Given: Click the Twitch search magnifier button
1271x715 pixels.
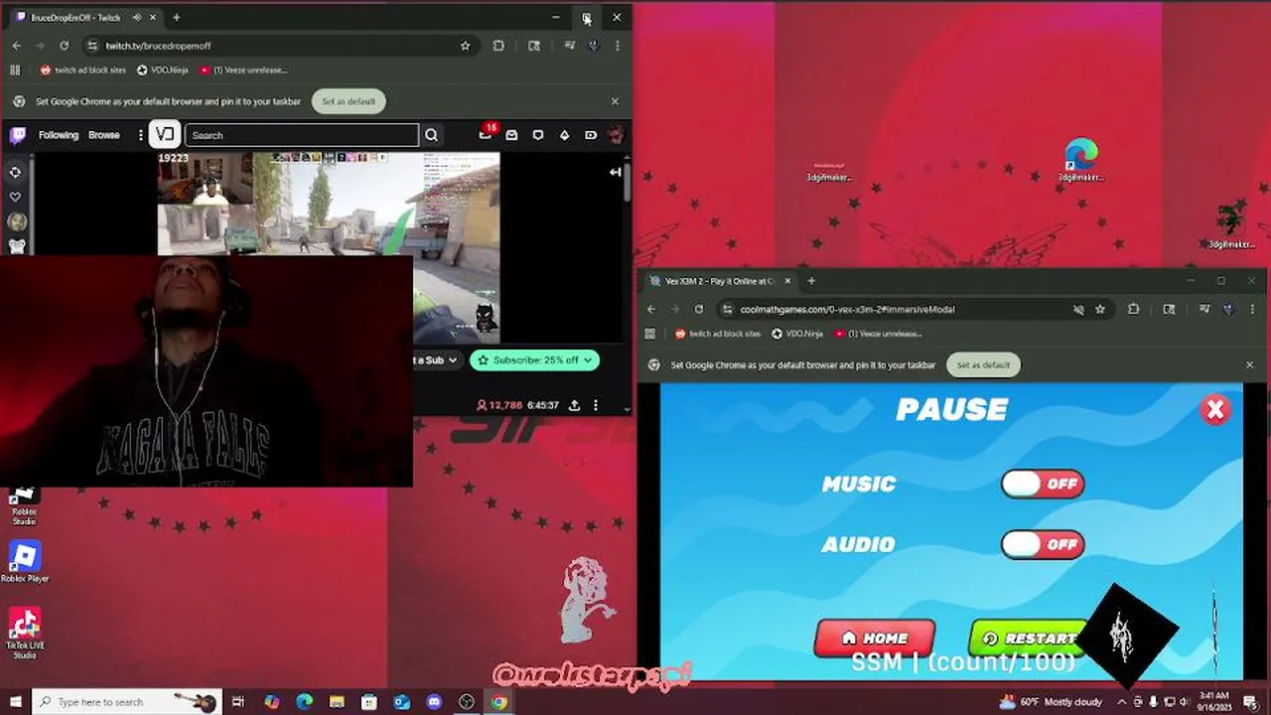Looking at the screenshot, I should (431, 135).
